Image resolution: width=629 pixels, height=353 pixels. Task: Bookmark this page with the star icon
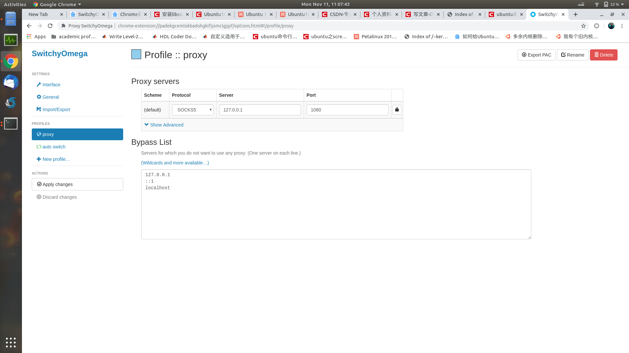(583, 26)
